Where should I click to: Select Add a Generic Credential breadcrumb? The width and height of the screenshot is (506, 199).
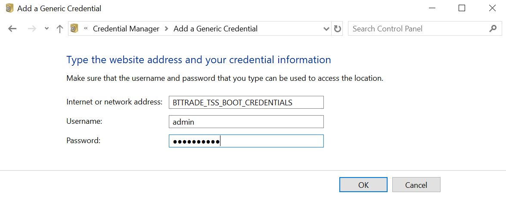tap(216, 29)
